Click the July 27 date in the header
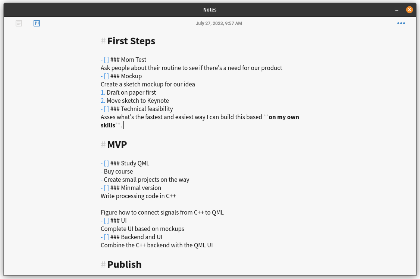420x279 pixels. point(219,23)
